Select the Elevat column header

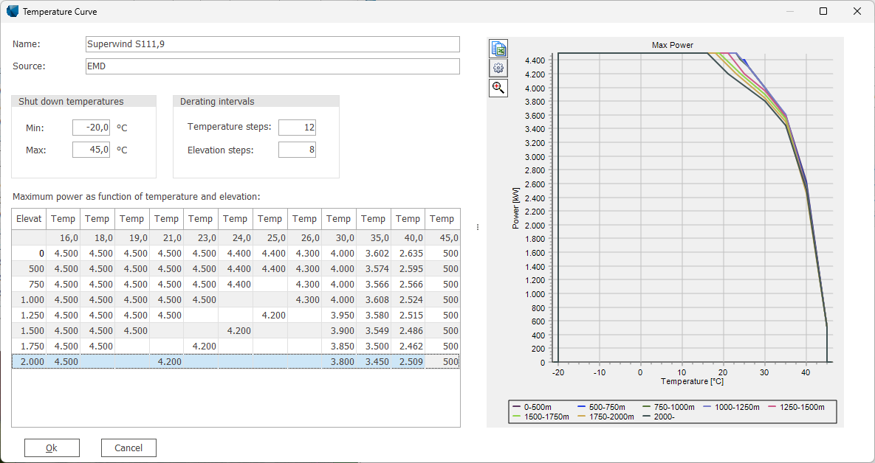tap(28, 218)
